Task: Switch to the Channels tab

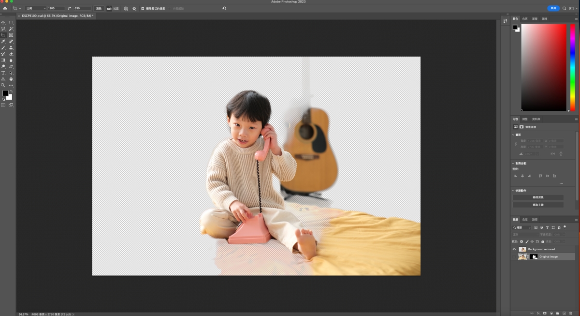Action: 525,219
